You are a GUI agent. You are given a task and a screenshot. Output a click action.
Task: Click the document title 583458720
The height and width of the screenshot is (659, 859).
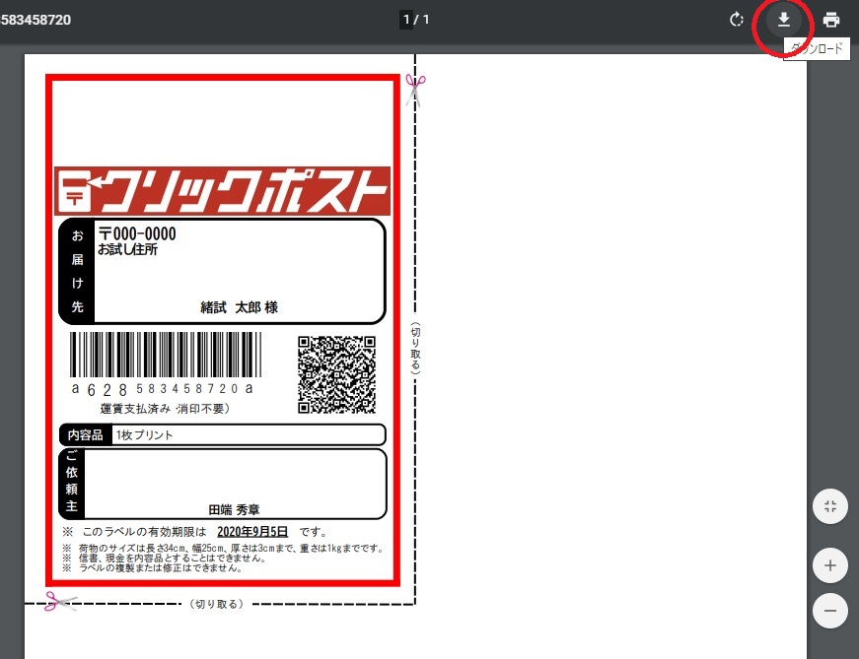(36, 20)
